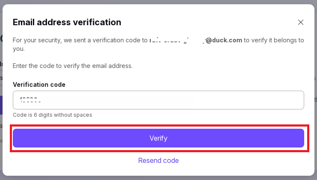
Task: Submit the code with Verify
Action: (x=158, y=138)
